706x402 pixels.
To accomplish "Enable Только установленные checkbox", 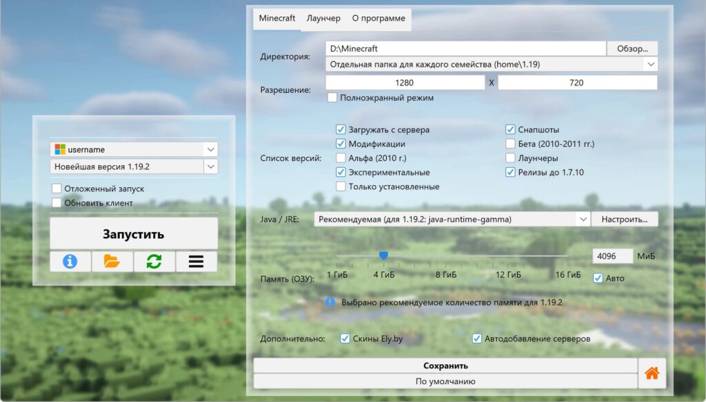I will tap(341, 187).
